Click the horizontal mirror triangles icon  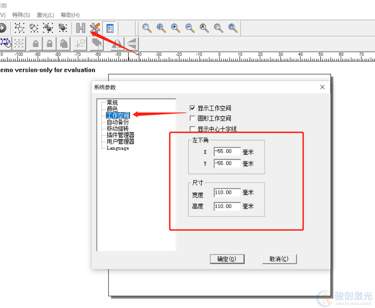[117, 44]
